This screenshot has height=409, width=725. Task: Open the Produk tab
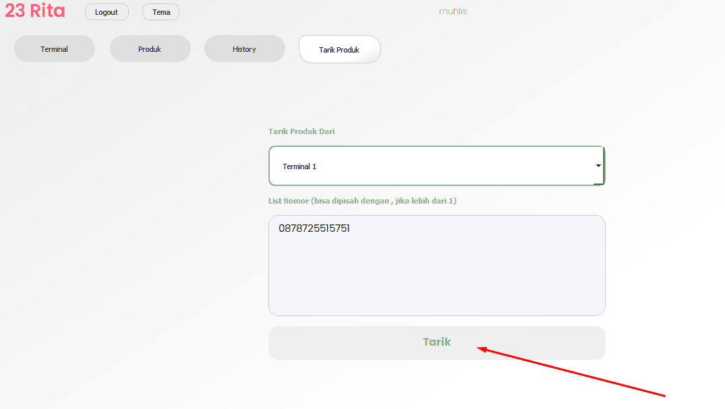pos(150,49)
